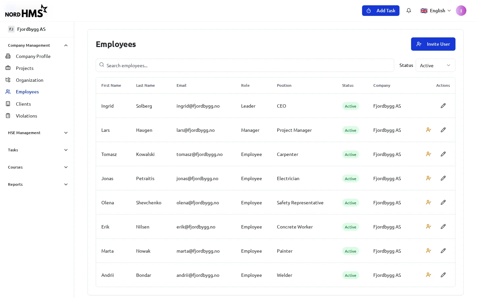Screen dimensions: 477x298
Task: Open the Violations page
Action: [26, 116]
